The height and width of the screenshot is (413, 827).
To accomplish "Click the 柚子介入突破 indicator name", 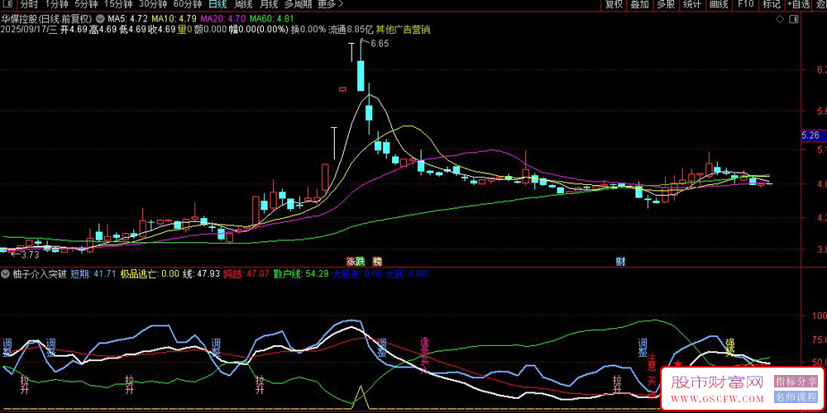I will pos(40,274).
